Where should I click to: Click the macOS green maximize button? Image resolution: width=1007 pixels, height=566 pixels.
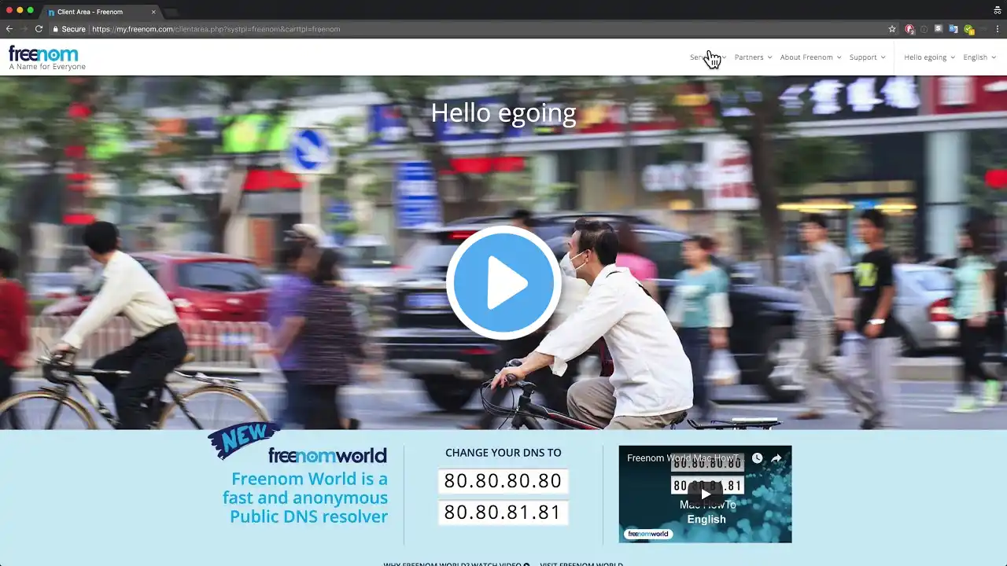tap(31, 10)
